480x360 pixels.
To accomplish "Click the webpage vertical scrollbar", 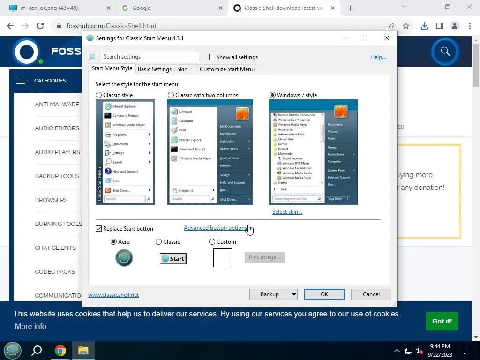I will [x=476, y=65].
